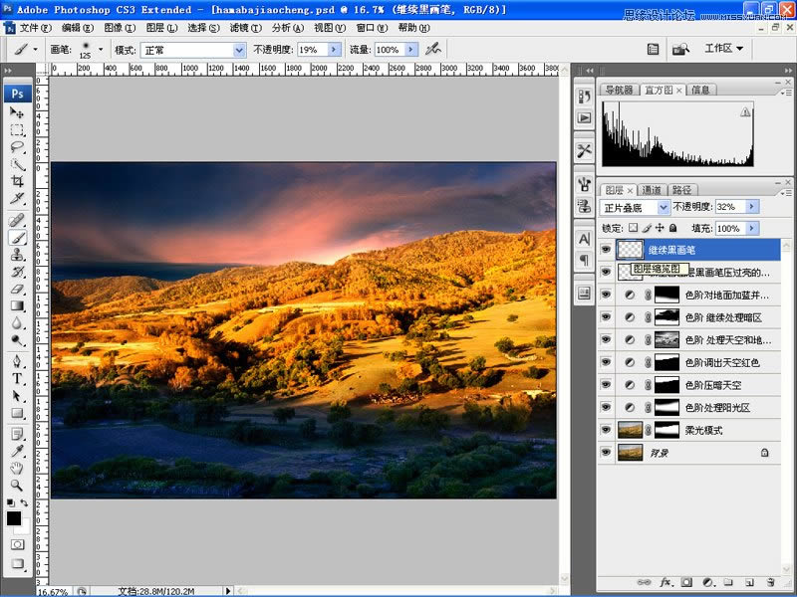Open the 正片叠底 blend mode dropdown

pos(636,207)
